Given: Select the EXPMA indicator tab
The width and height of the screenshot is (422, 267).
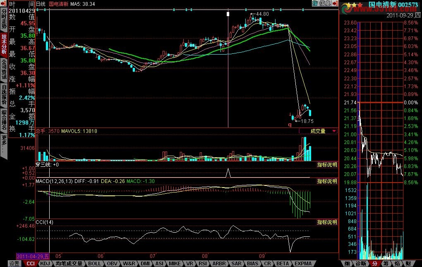Looking at the screenshot, I should click(x=303, y=264).
